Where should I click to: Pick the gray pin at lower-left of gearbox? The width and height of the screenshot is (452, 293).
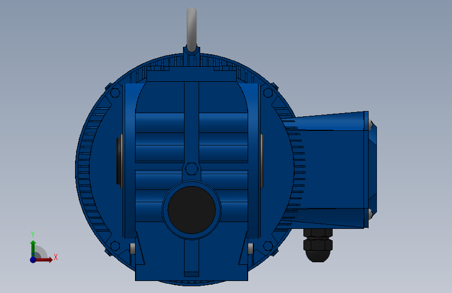pos(132,249)
